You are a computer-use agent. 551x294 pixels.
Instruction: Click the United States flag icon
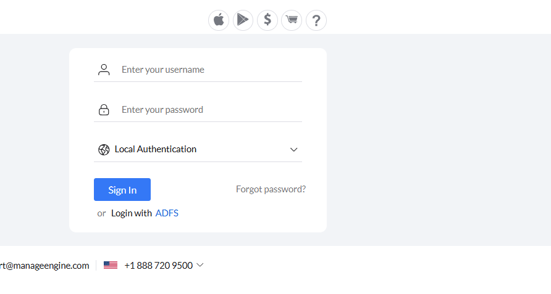pyautogui.click(x=111, y=266)
